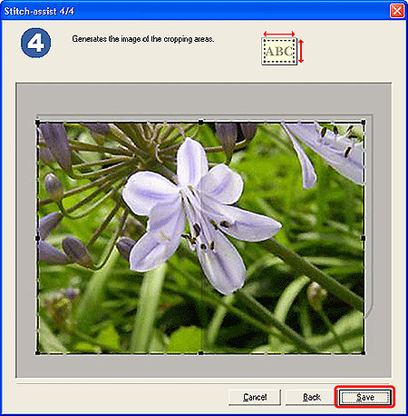
Task: Click the right-middle crop edge handle
Action: pyautogui.click(x=364, y=238)
